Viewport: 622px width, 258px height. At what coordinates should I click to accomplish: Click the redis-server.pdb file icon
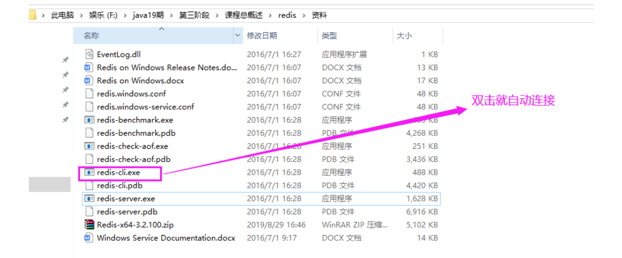[x=89, y=211]
